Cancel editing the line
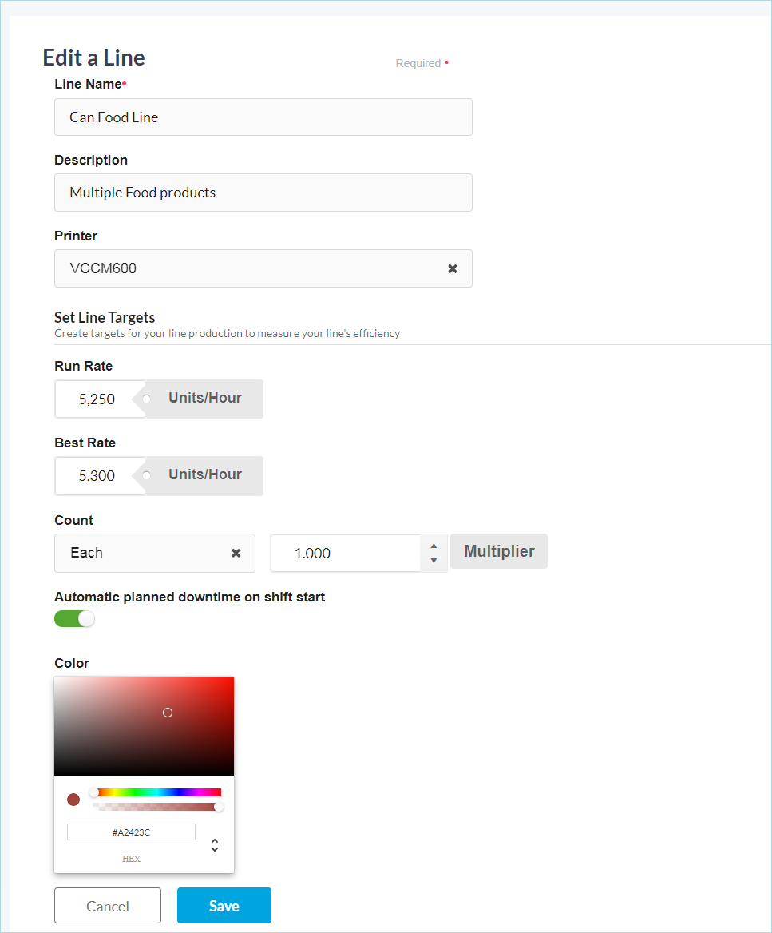Screen dimensions: 772x933 tap(108, 906)
